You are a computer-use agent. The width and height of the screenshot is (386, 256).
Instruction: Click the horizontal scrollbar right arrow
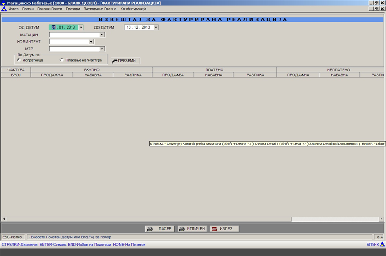point(381,219)
